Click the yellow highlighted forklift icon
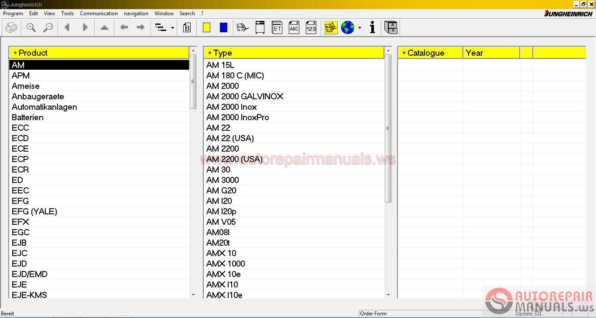The image size is (596, 318). click(x=331, y=27)
